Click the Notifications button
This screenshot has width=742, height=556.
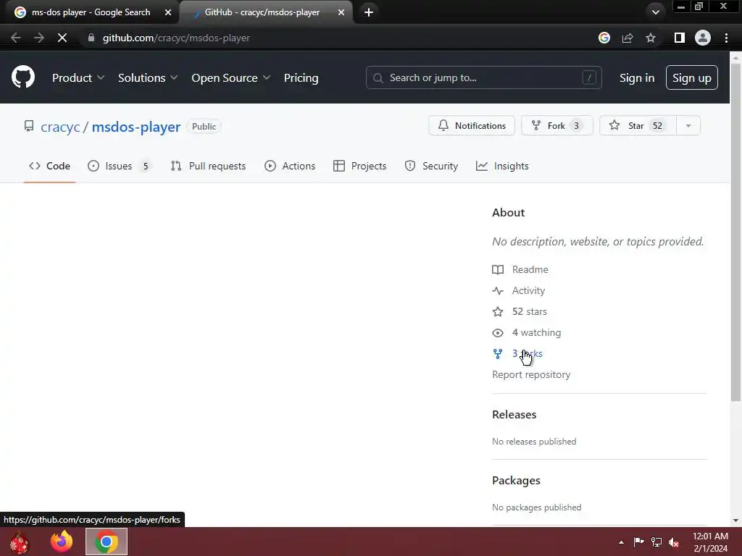[472, 126]
